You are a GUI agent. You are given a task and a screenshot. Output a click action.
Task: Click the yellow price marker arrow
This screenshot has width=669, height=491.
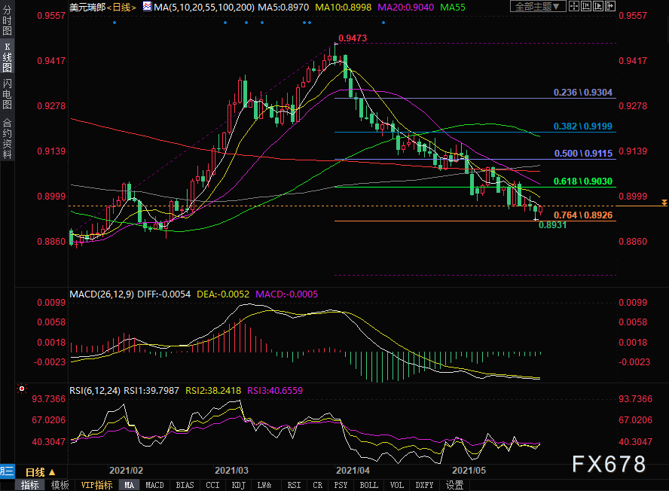[664, 203]
